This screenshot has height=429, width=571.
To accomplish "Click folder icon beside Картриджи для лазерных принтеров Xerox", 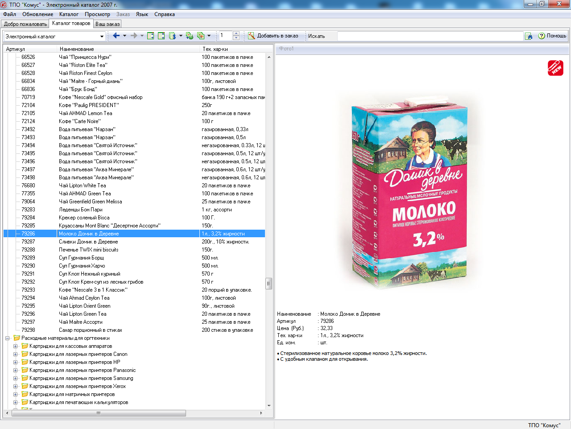I will (x=25, y=386).
